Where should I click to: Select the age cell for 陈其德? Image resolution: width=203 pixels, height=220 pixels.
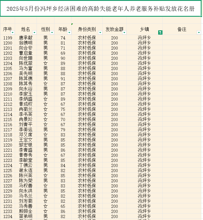point(63,79)
